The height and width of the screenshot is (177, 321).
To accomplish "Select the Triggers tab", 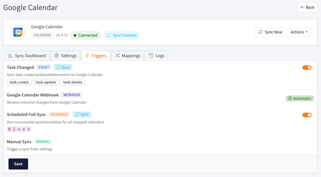I will [x=96, y=56].
